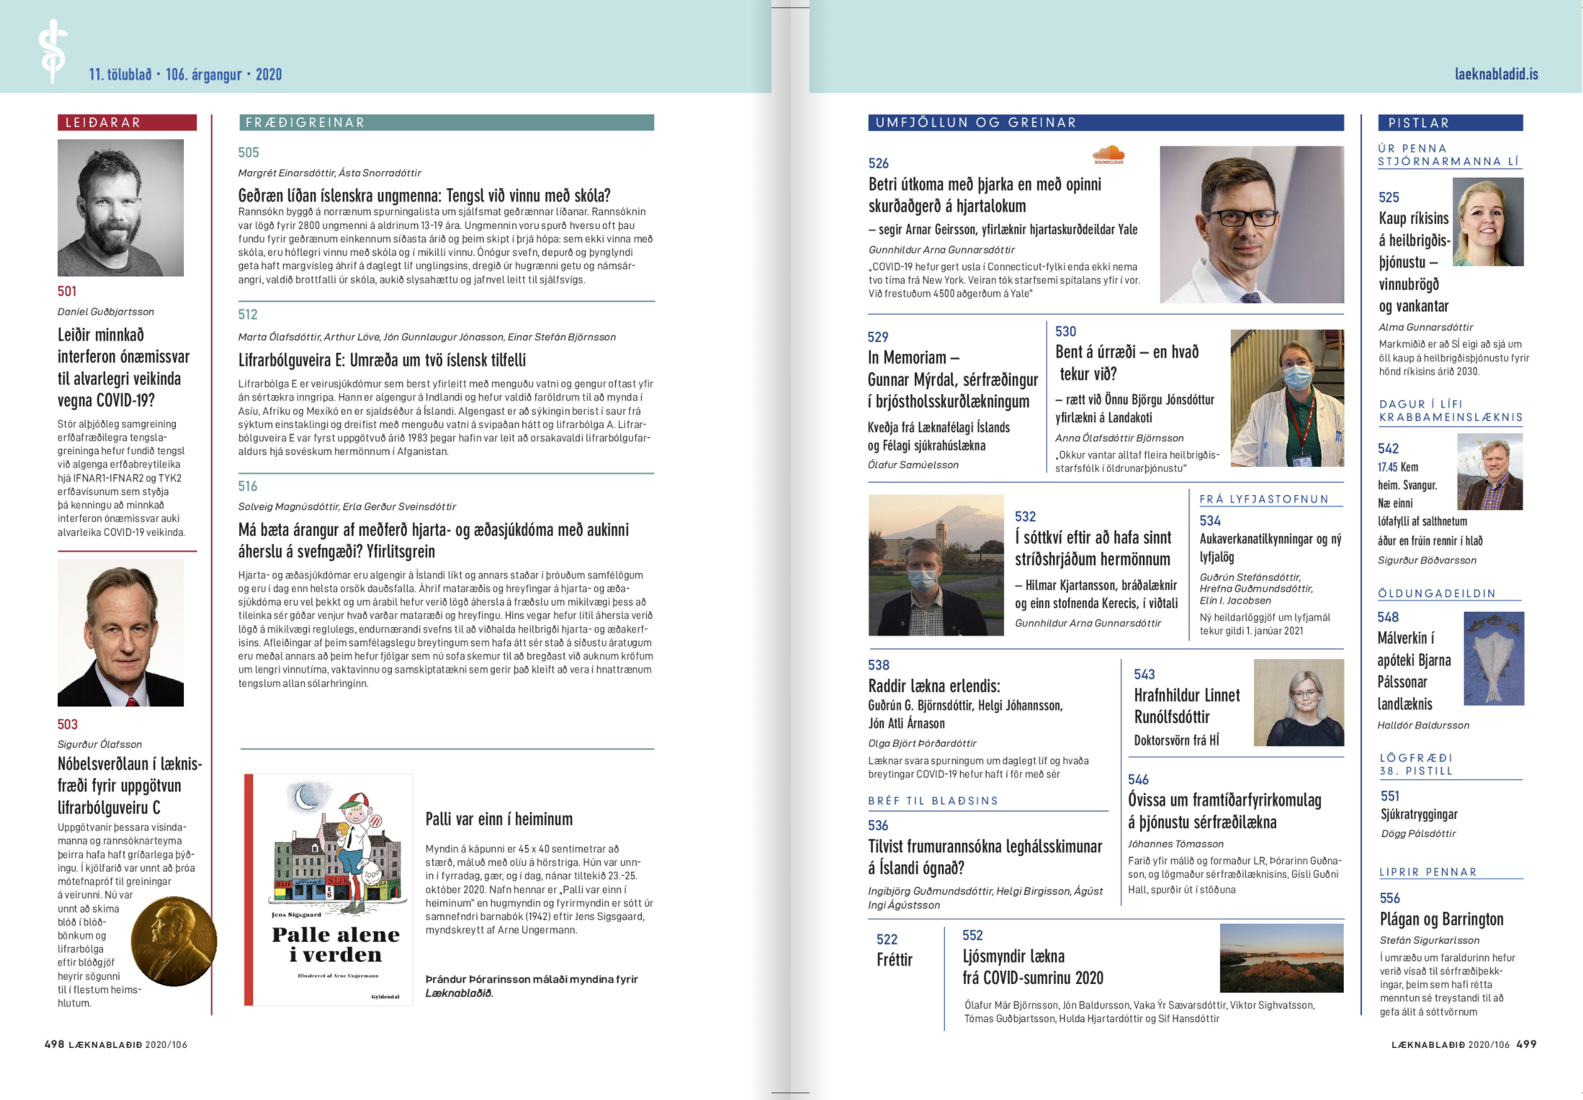Open article Bent á úrræði
The width and height of the screenshot is (1583, 1100).
(x=1126, y=362)
